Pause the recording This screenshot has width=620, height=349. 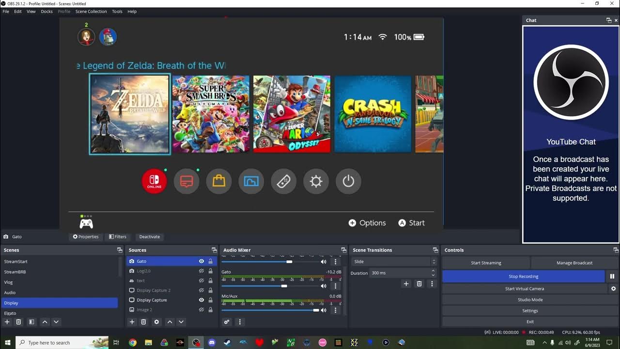point(612,276)
